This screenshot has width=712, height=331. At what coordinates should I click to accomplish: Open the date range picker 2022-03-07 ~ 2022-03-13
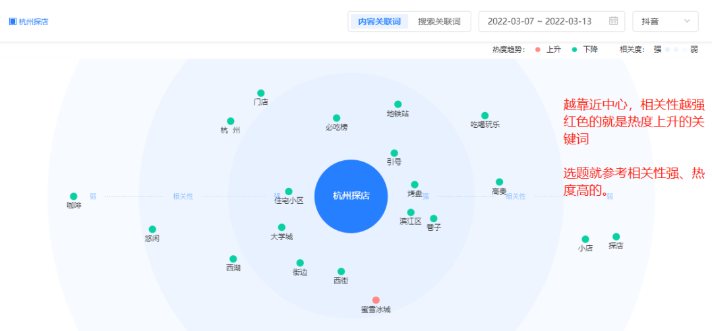[547, 21]
